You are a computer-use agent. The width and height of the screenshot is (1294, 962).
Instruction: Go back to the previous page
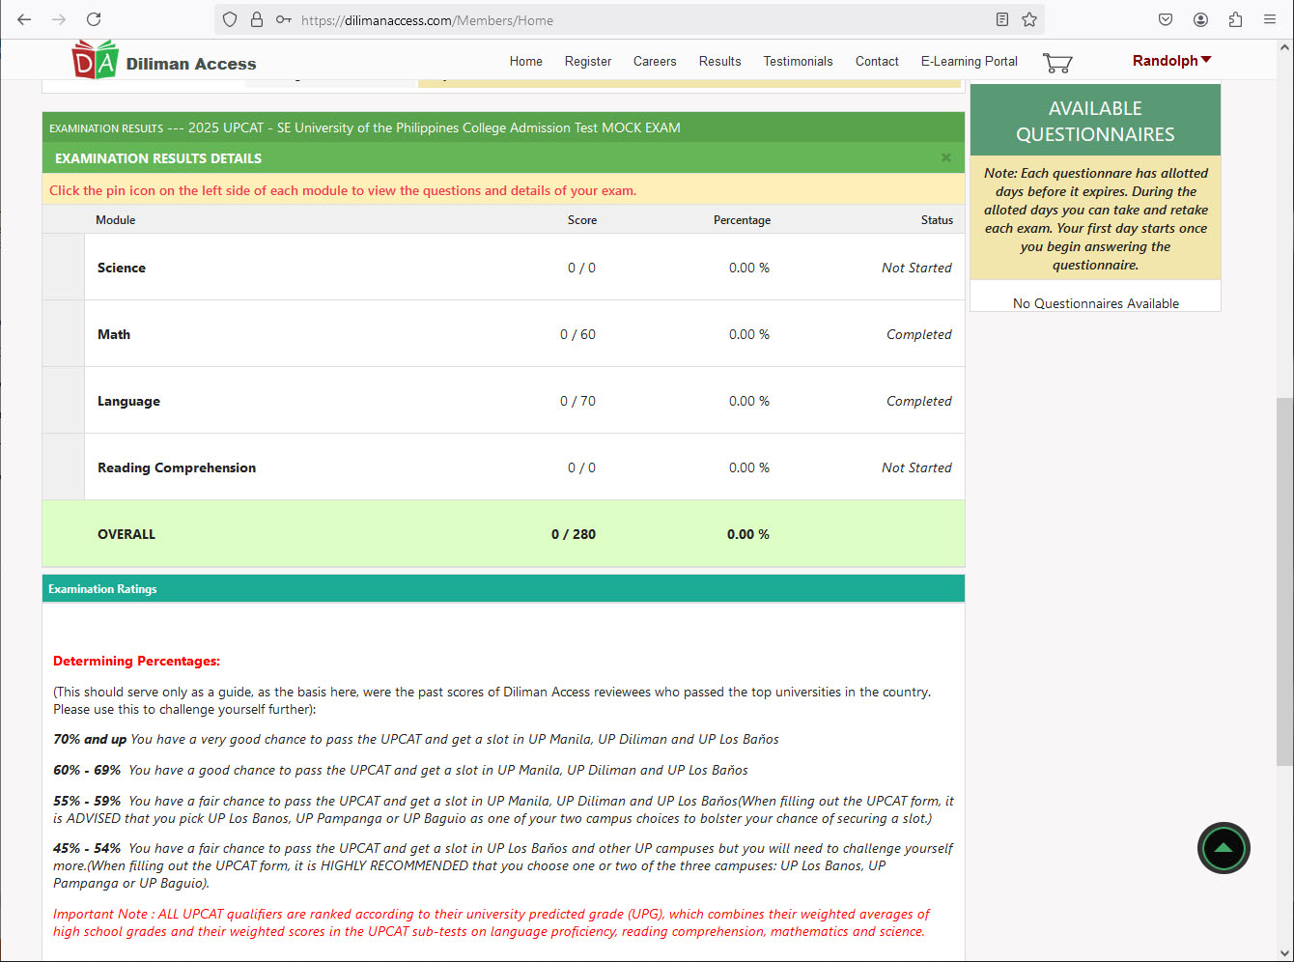coord(25,19)
